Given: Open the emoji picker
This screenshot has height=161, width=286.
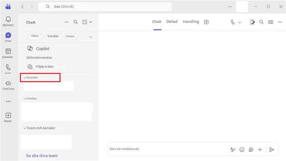Looking at the screenshot, I should pyautogui.click(x=242, y=150).
